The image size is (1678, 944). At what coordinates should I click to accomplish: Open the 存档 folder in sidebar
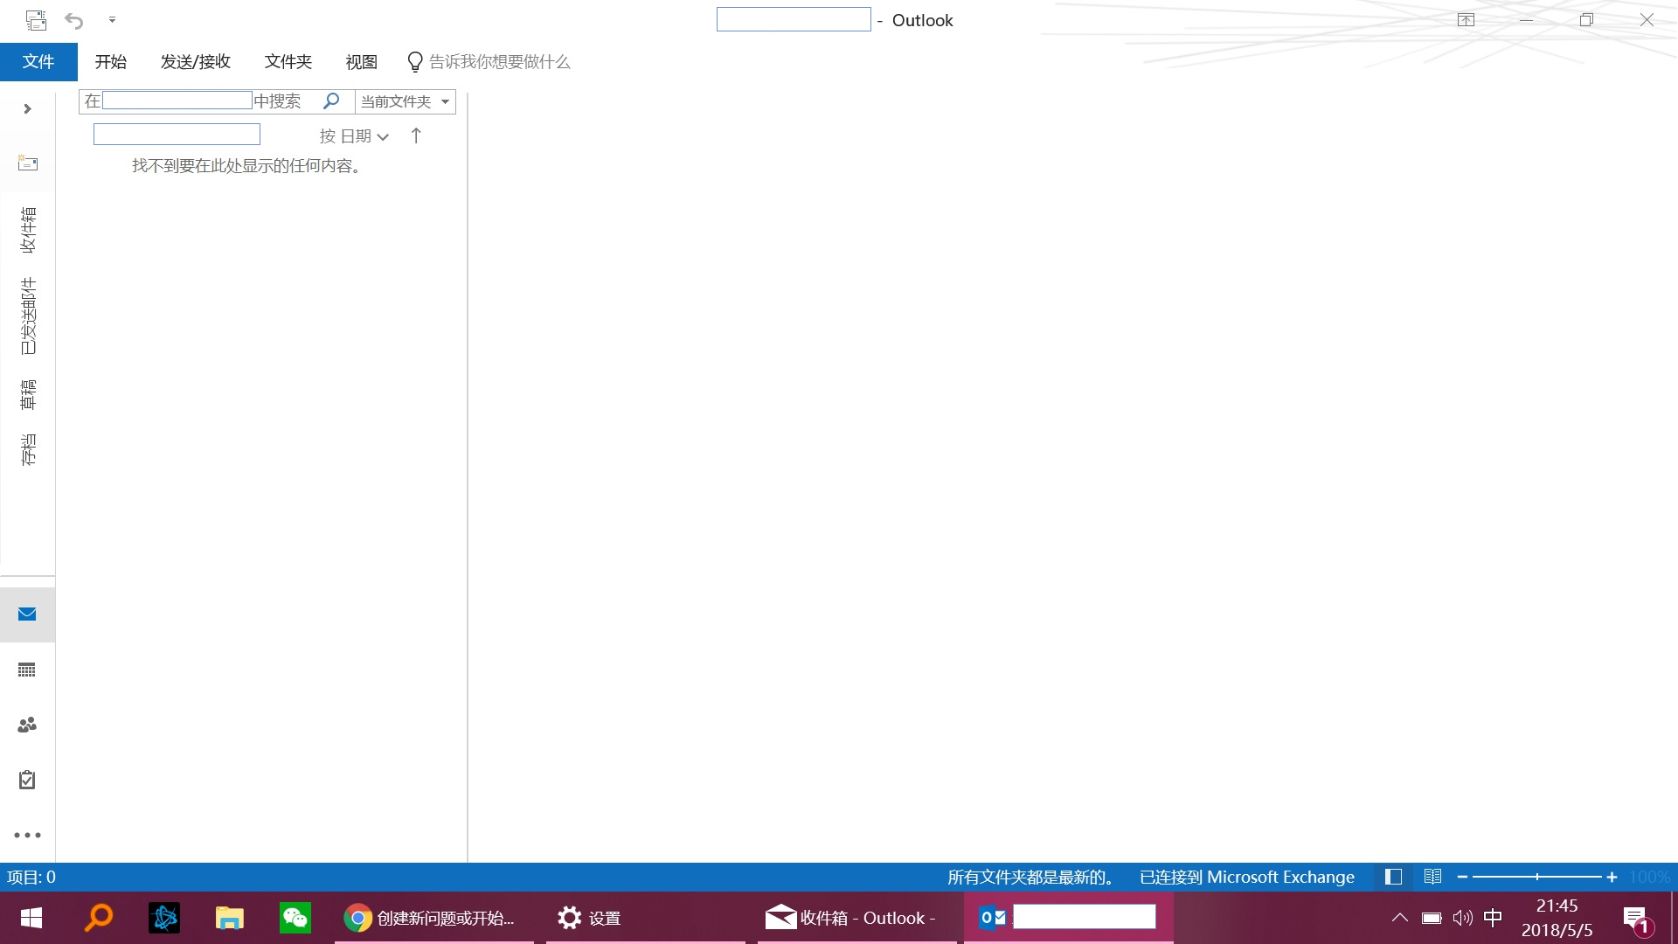[x=28, y=449]
